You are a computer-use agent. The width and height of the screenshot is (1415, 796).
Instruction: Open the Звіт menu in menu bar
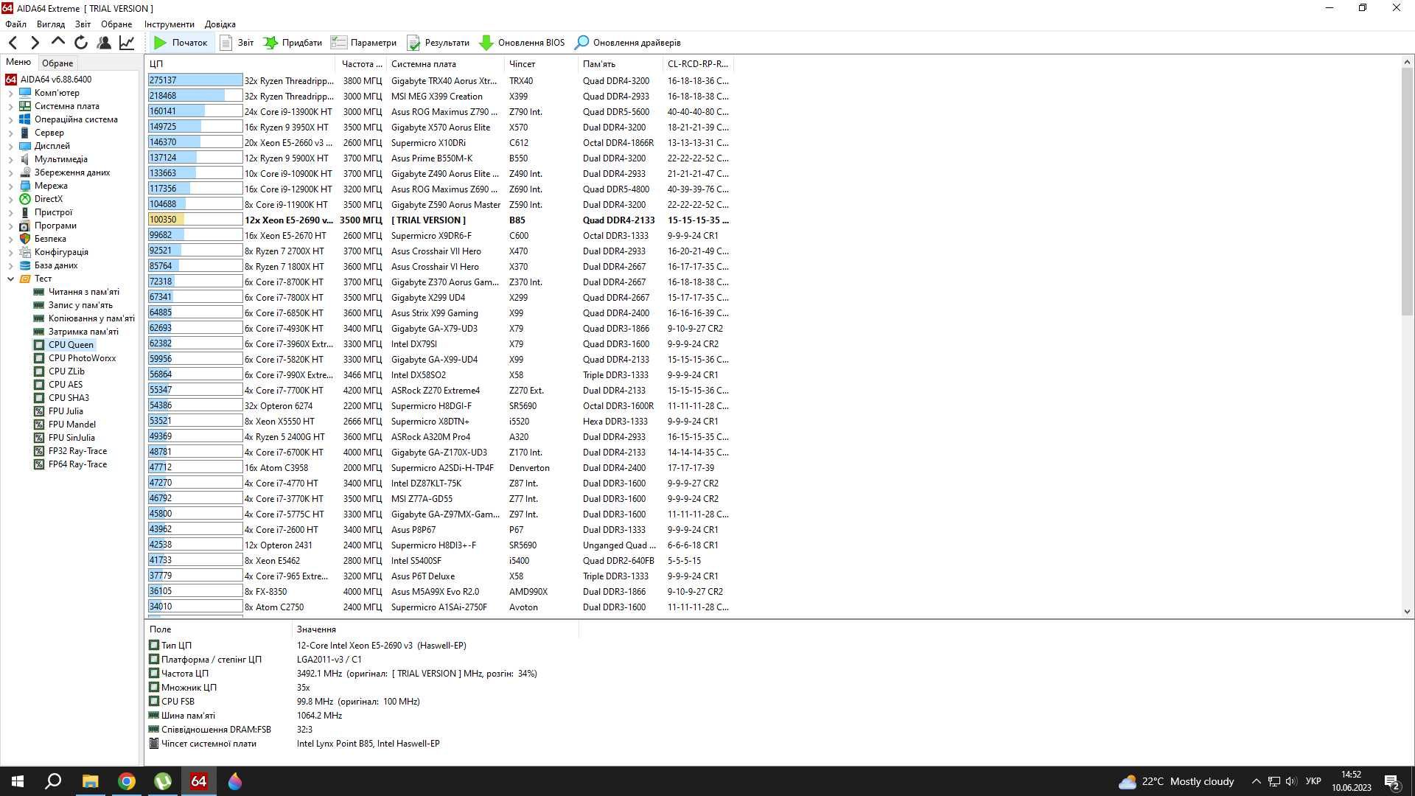tap(83, 24)
